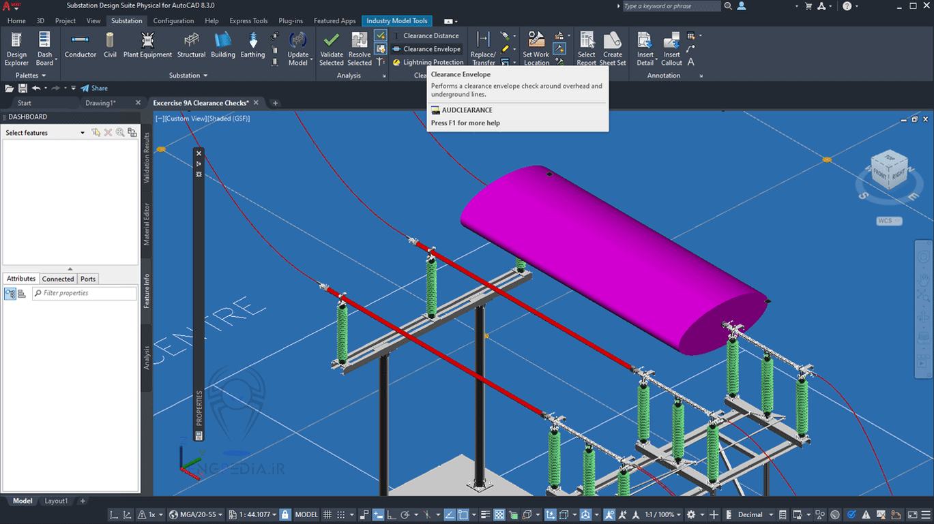Toggle grid display in the status bar
The height and width of the screenshot is (524, 934).
click(327, 514)
